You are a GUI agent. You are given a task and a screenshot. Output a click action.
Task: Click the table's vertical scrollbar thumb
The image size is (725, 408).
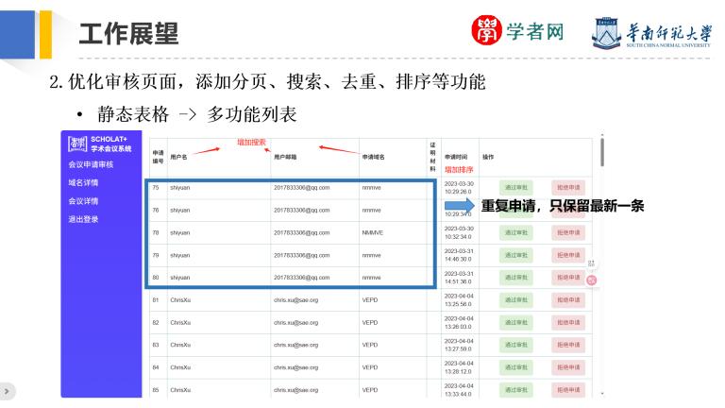tap(601, 148)
